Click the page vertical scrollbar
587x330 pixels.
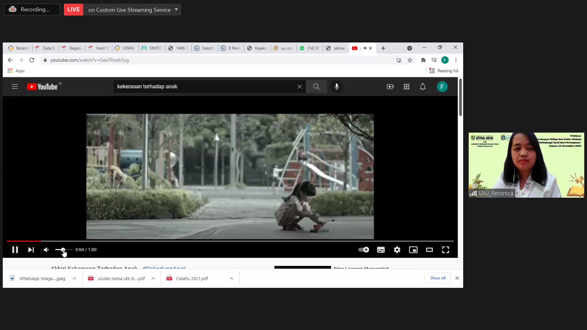click(460, 97)
